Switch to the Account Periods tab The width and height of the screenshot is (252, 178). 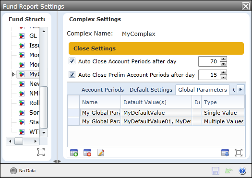pyautogui.click(x=103, y=90)
